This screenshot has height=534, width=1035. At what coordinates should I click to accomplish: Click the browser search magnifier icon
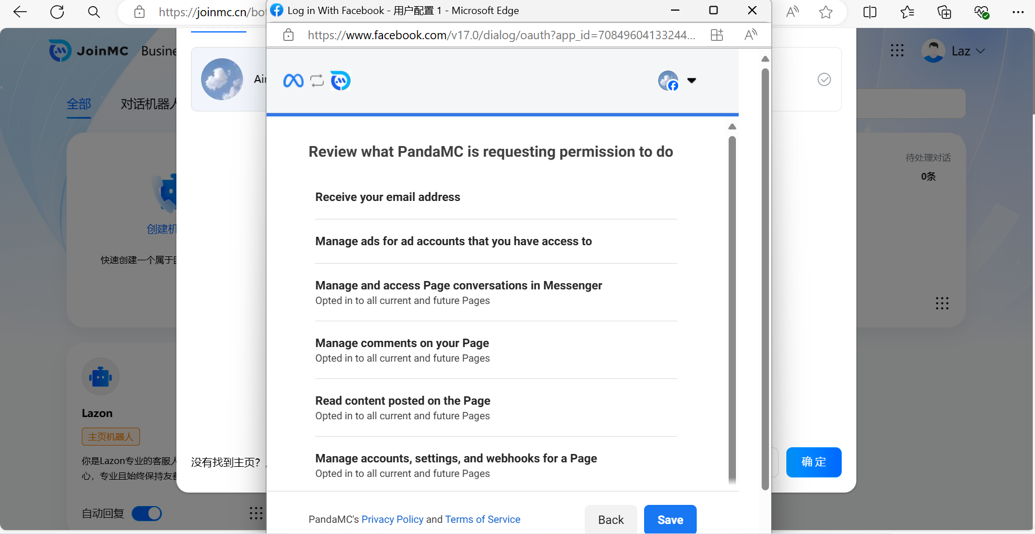94,12
